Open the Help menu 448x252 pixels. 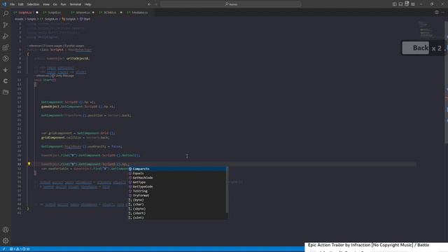pyautogui.click(x=88, y=4)
